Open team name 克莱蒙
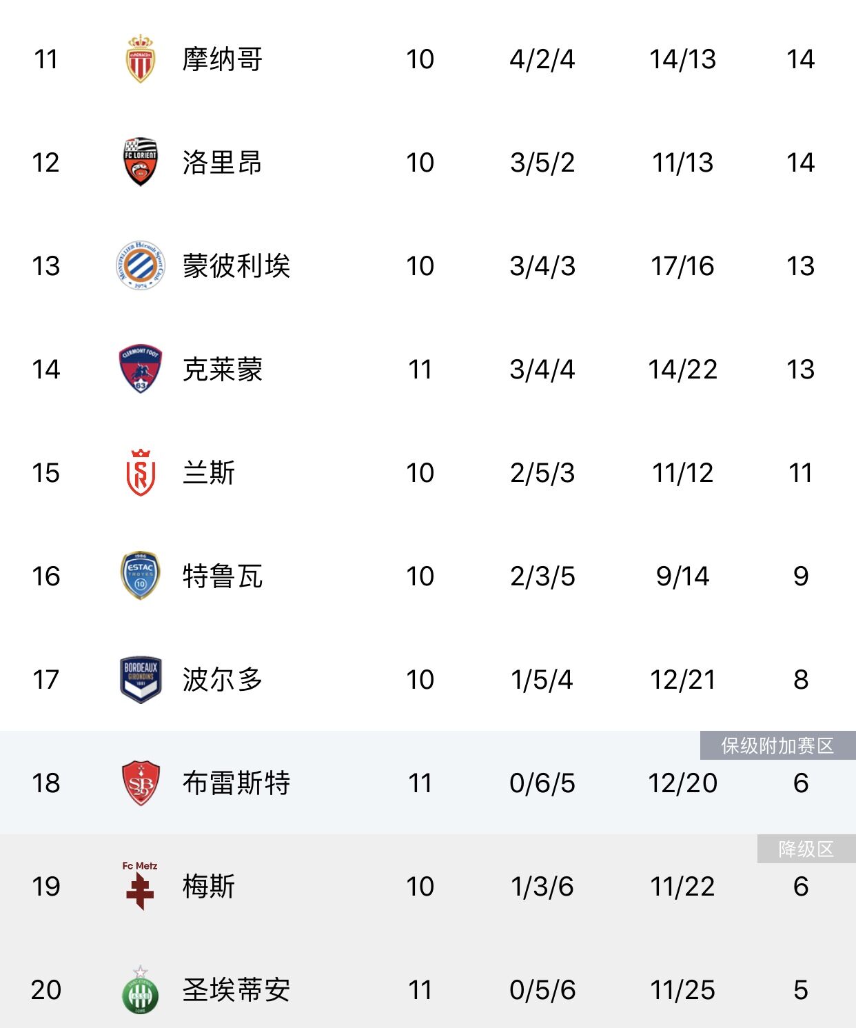This screenshot has width=856, height=1028. point(223,370)
